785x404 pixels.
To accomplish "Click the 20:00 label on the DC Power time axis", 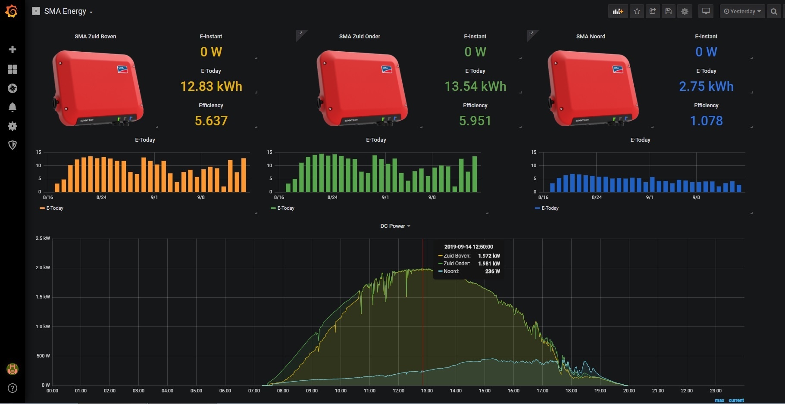I will tap(629, 391).
